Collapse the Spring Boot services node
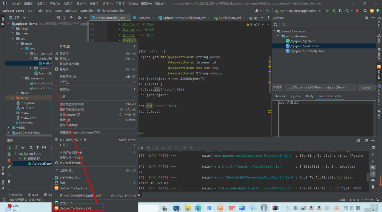382x212 pixels. [x=16, y=154]
